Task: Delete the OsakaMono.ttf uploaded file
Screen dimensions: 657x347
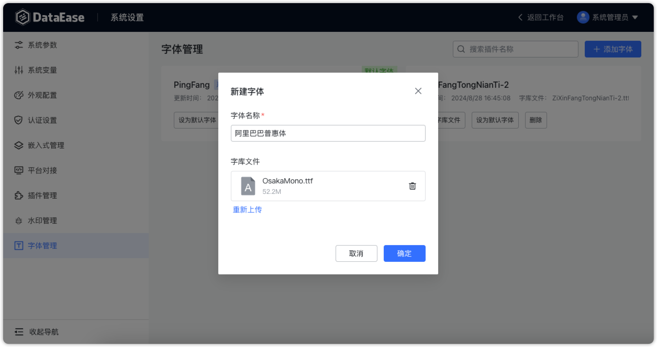Action: point(413,186)
